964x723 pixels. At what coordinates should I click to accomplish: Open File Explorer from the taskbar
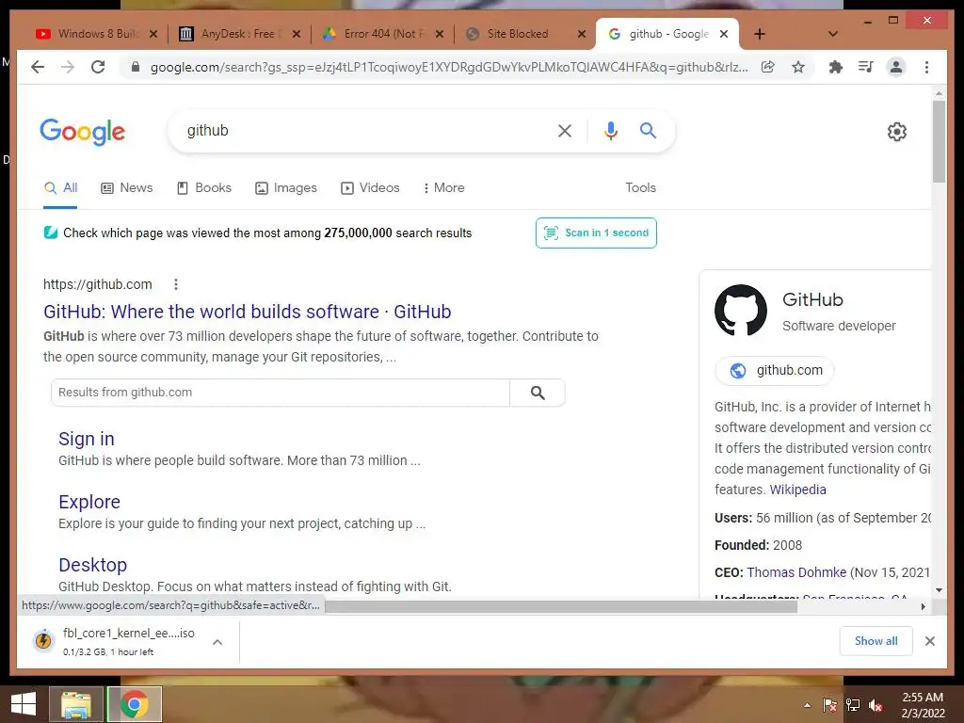coord(76,704)
